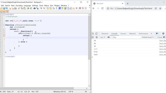Image resolution: width=166 pixels, height=93 pixels.
Task: Click the Redo arrow icon
Action: pyautogui.click(x=31, y=8)
